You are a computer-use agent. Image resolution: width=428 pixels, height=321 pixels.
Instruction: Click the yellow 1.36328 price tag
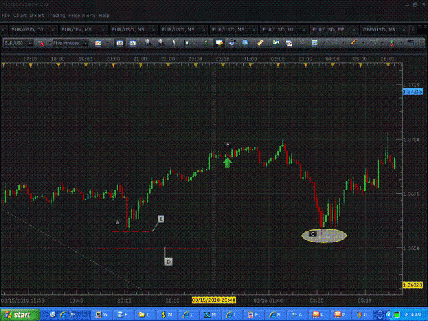[x=412, y=285]
